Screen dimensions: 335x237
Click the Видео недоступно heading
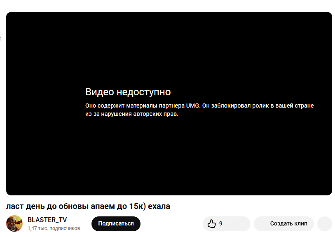point(128,92)
